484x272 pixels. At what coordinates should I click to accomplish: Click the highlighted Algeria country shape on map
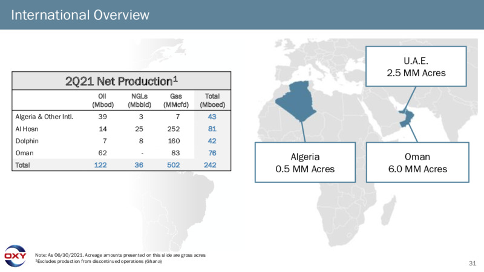(x=296, y=100)
